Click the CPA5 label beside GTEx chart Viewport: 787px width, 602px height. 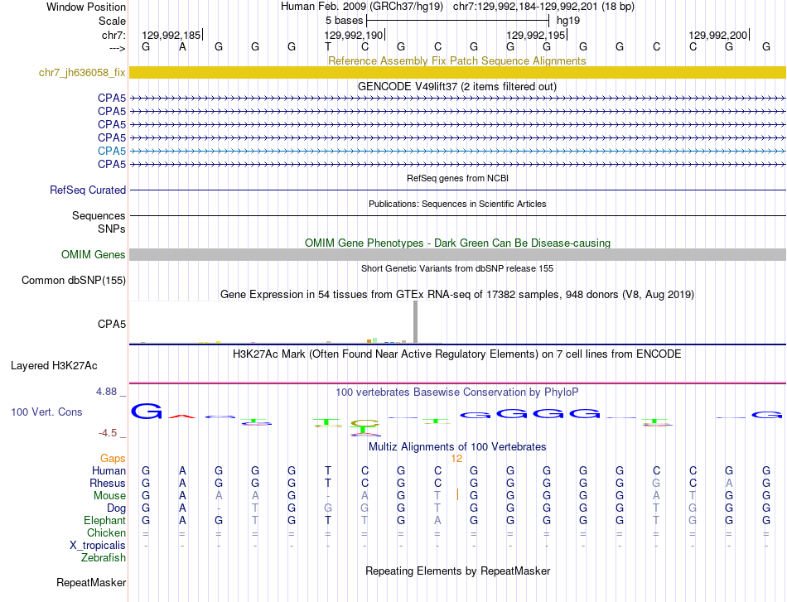[112, 324]
